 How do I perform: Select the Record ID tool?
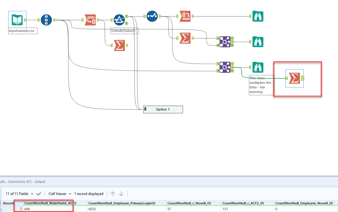(x=46, y=19)
